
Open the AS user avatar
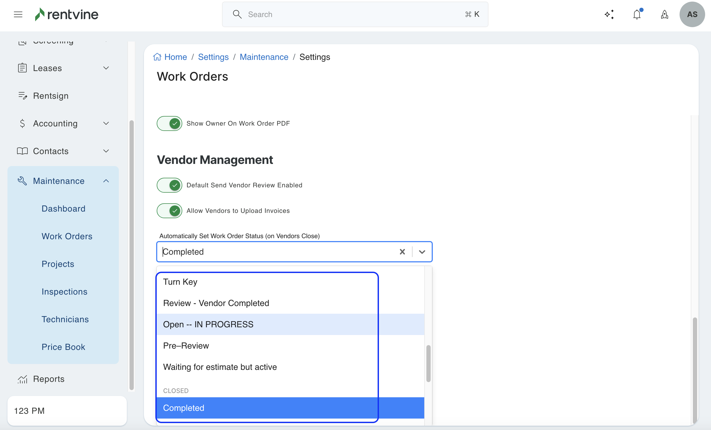(692, 14)
